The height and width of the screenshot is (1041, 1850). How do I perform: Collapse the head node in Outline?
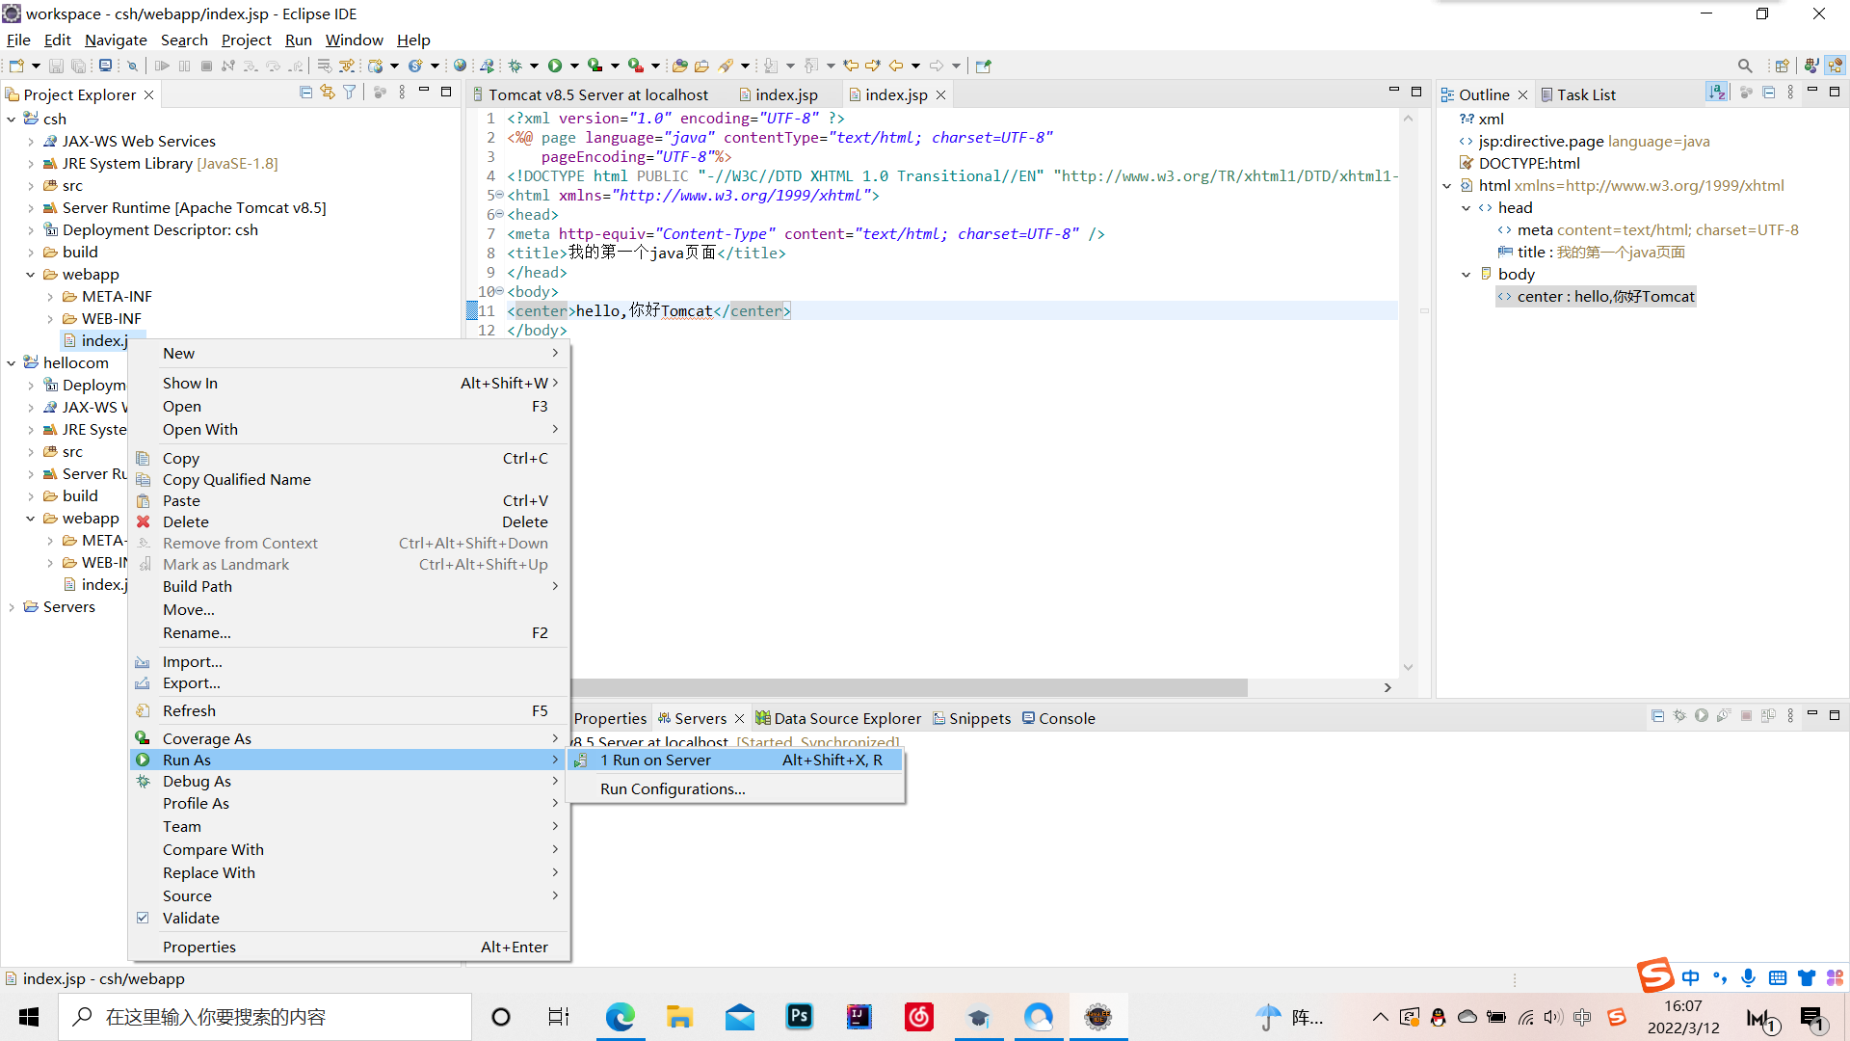1467,208
